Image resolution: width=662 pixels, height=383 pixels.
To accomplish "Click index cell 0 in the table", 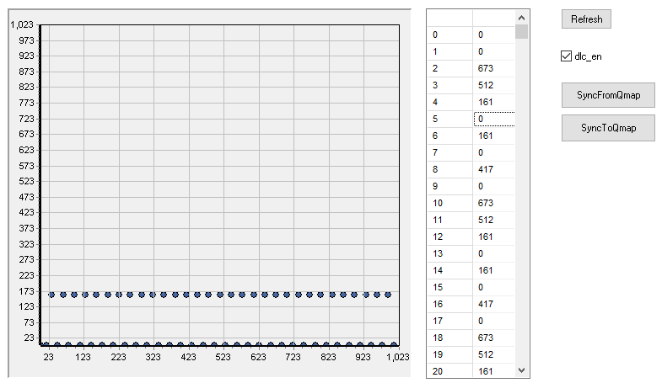I will click(x=449, y=35).
